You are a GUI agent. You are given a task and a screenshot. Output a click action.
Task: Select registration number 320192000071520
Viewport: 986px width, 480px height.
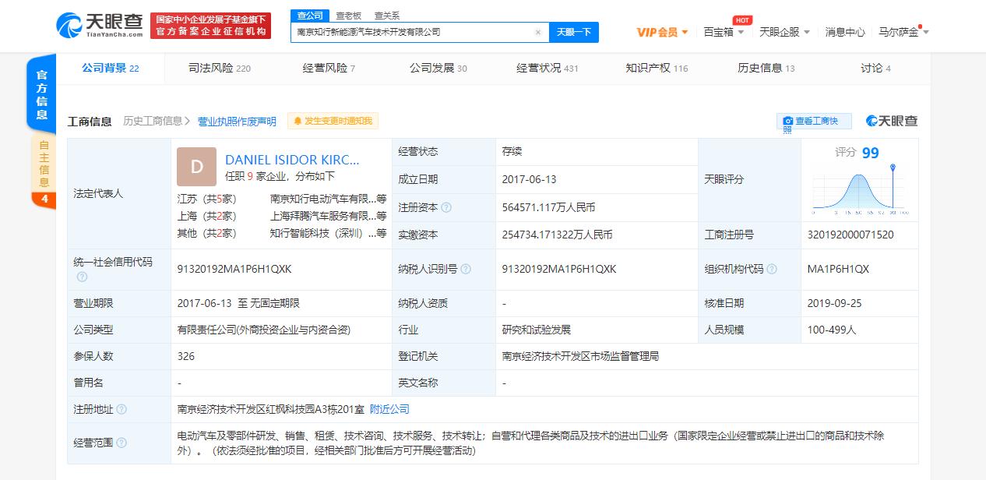pyautogui.click(x=850, y=235)
